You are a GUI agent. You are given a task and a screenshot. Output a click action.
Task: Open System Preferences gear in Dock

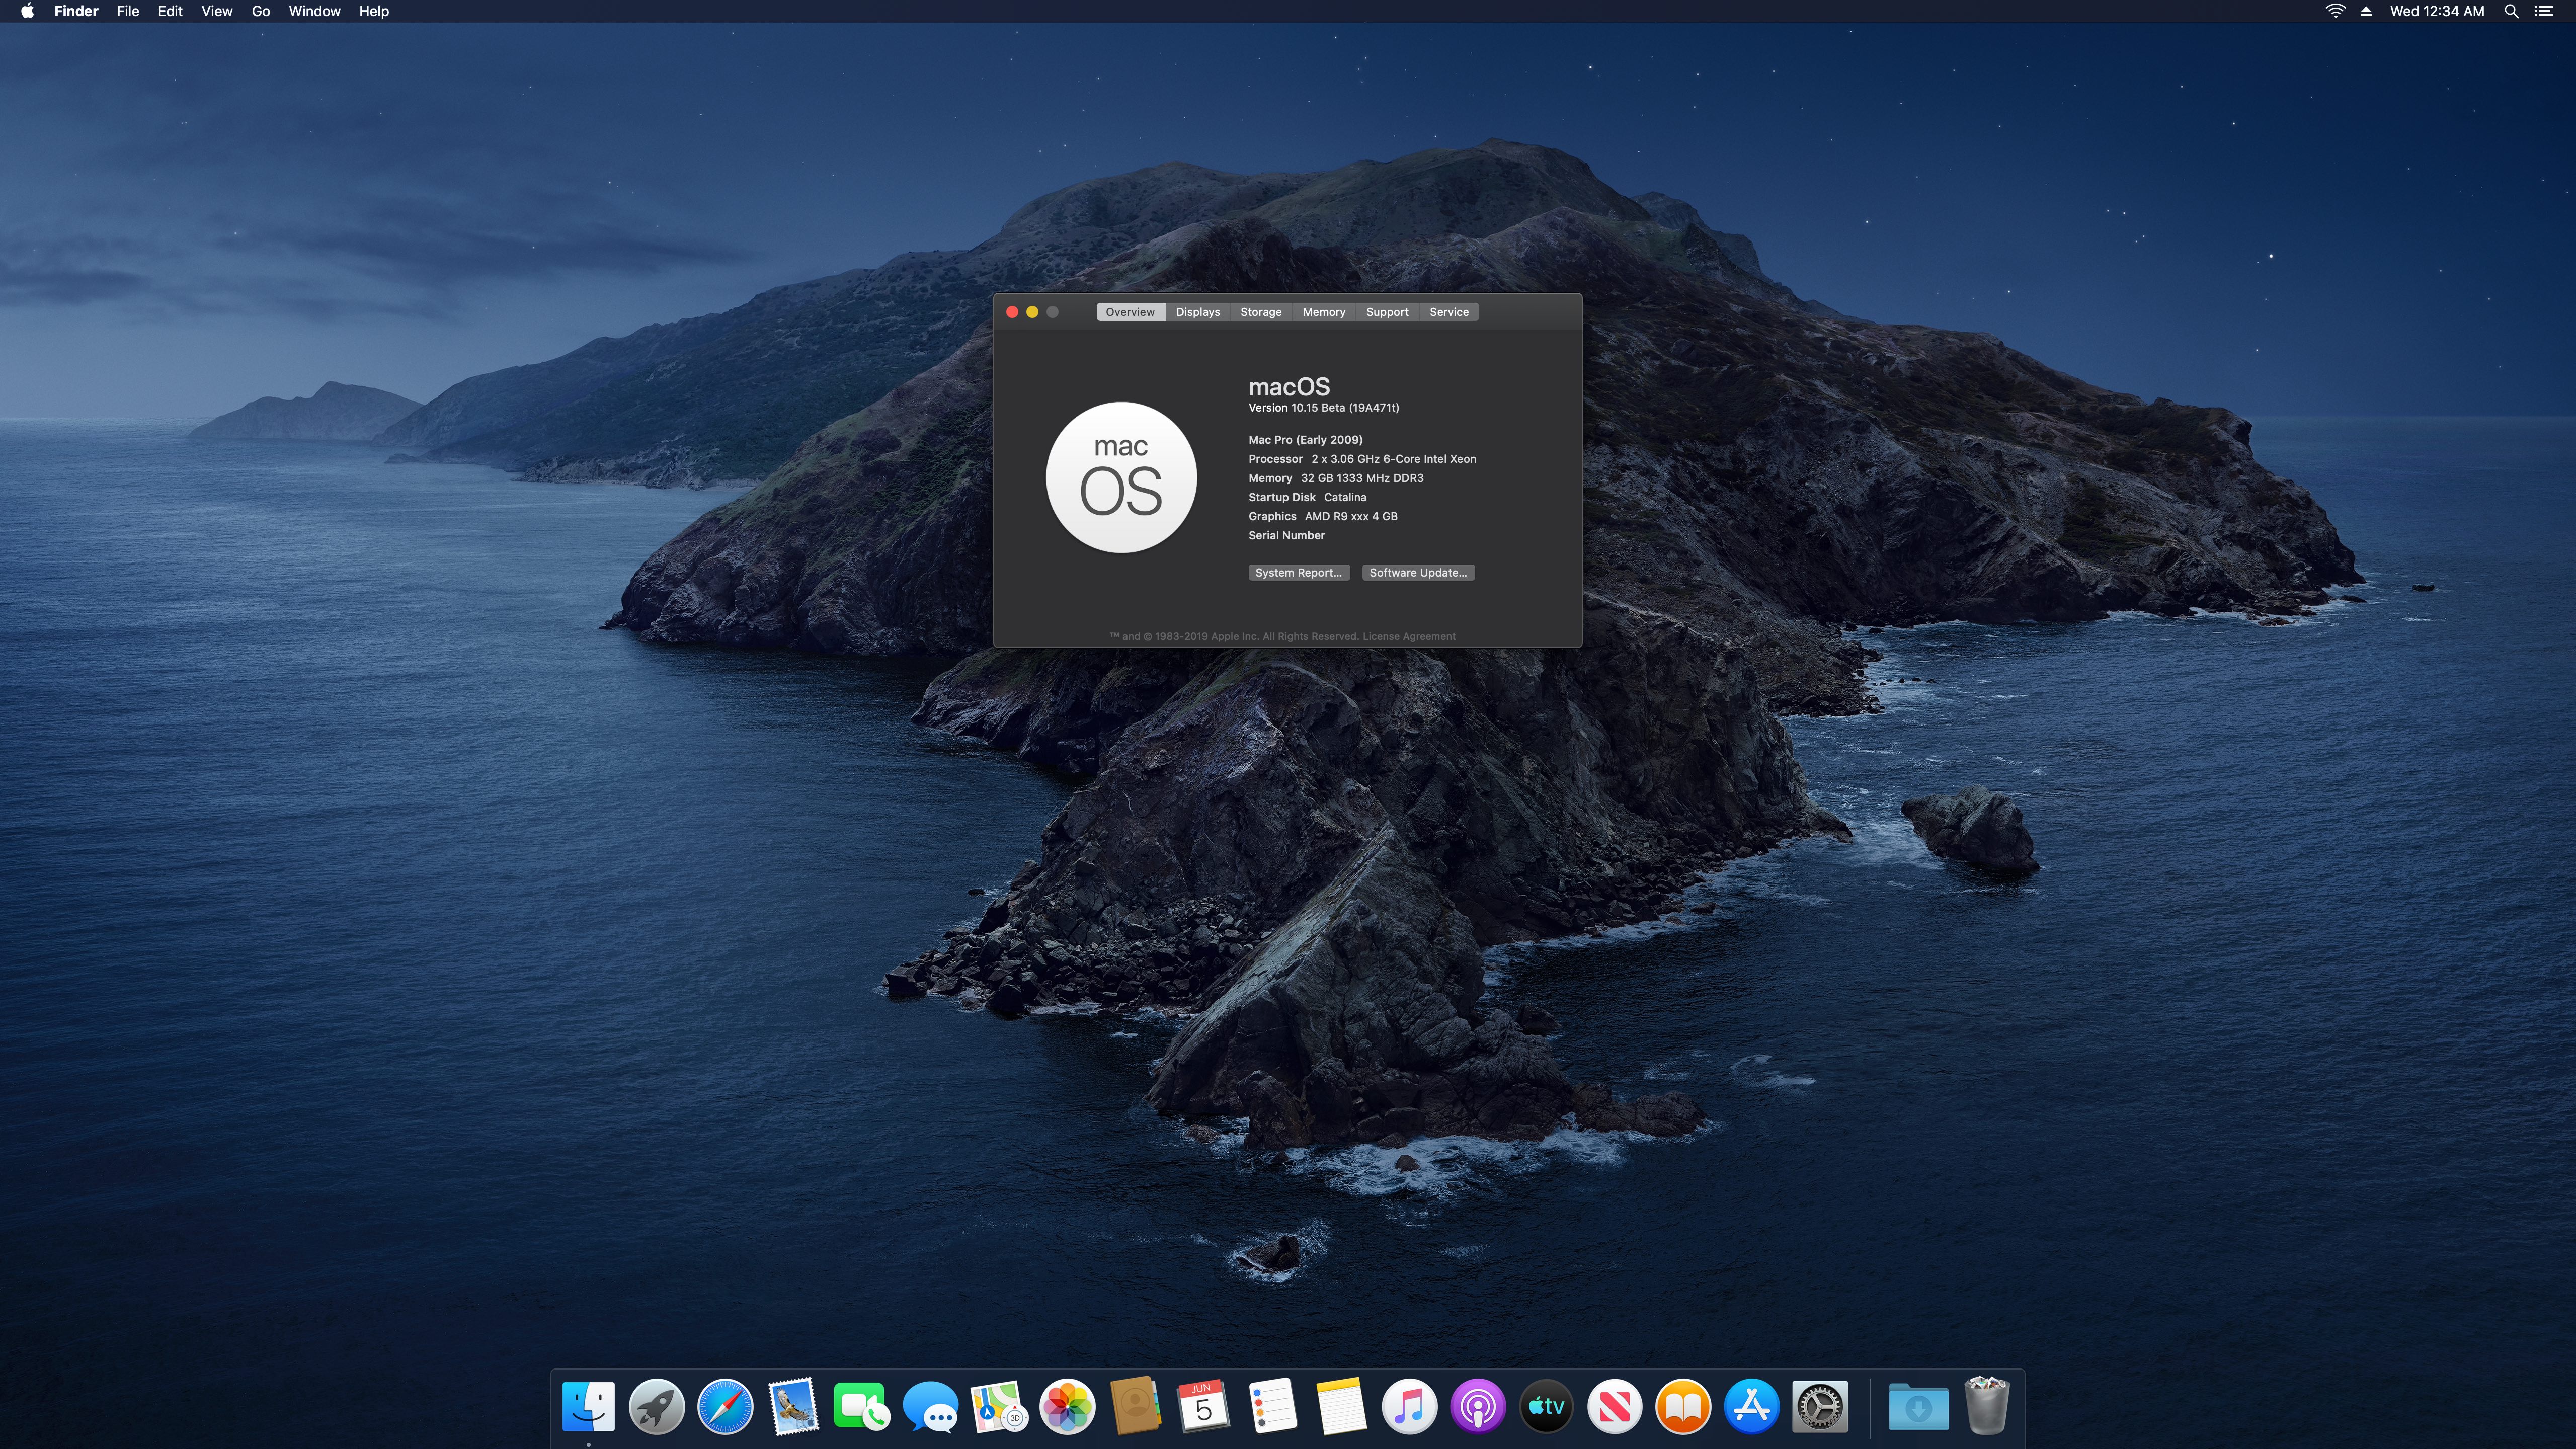(x=1820, y=1407)
